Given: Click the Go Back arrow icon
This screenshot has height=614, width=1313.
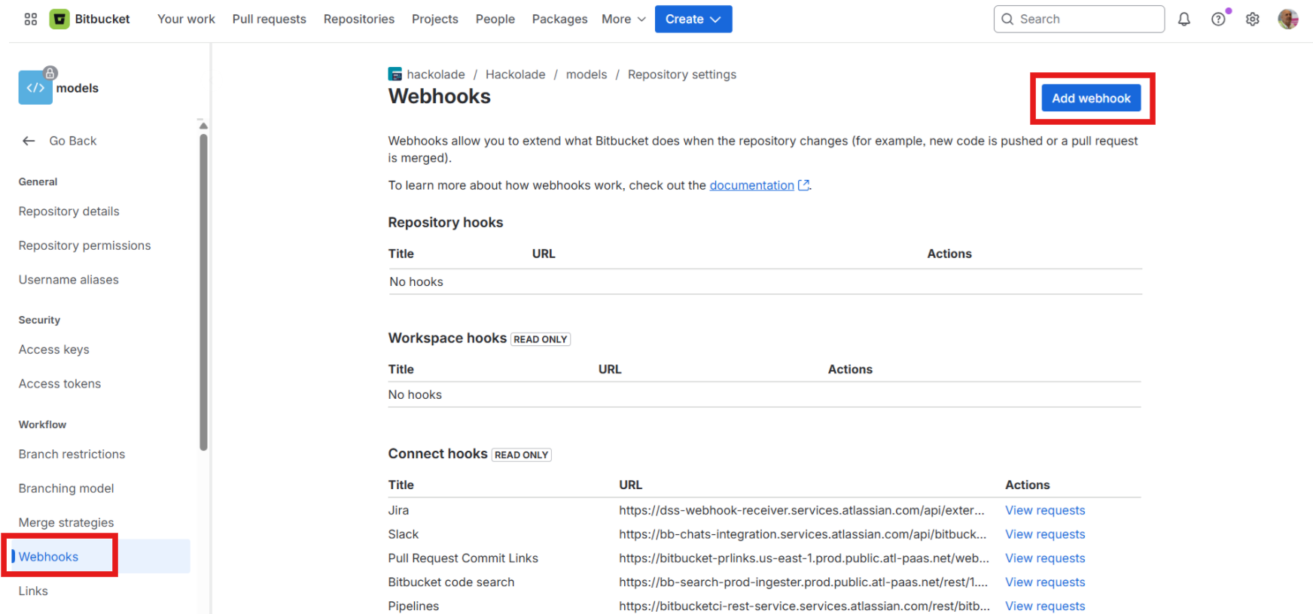Looking at the screenshot, I should coord(29,141).
